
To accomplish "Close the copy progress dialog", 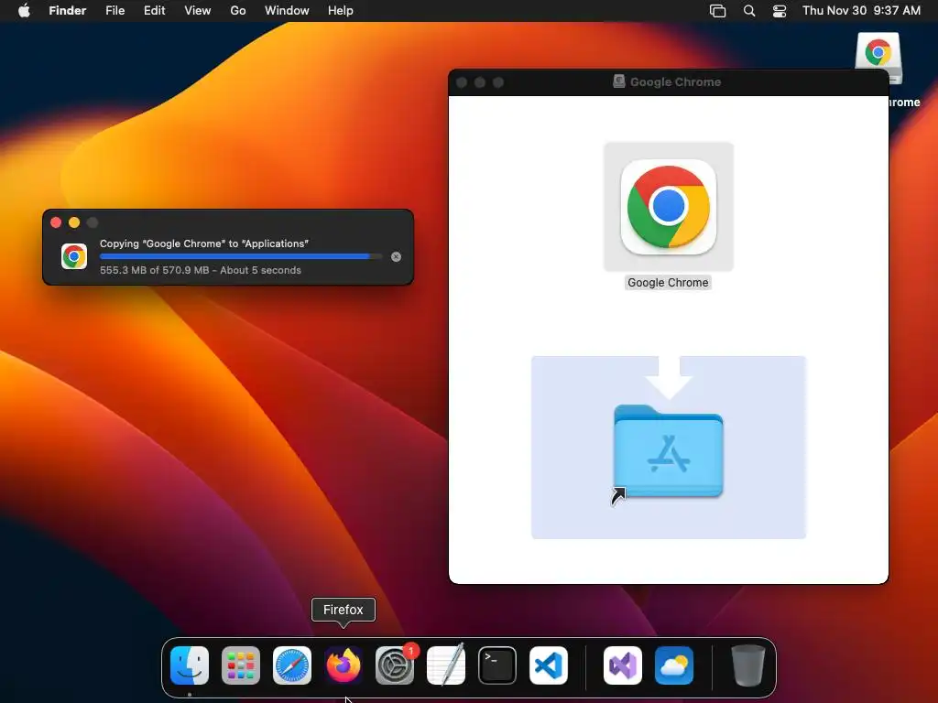I will pos(56,222).
